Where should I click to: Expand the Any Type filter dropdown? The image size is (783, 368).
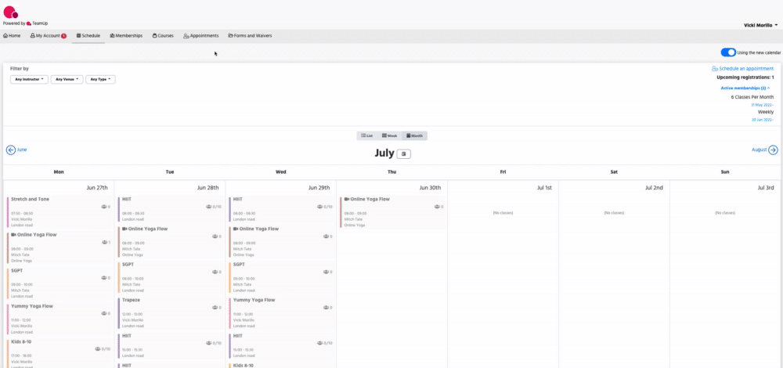101,79
